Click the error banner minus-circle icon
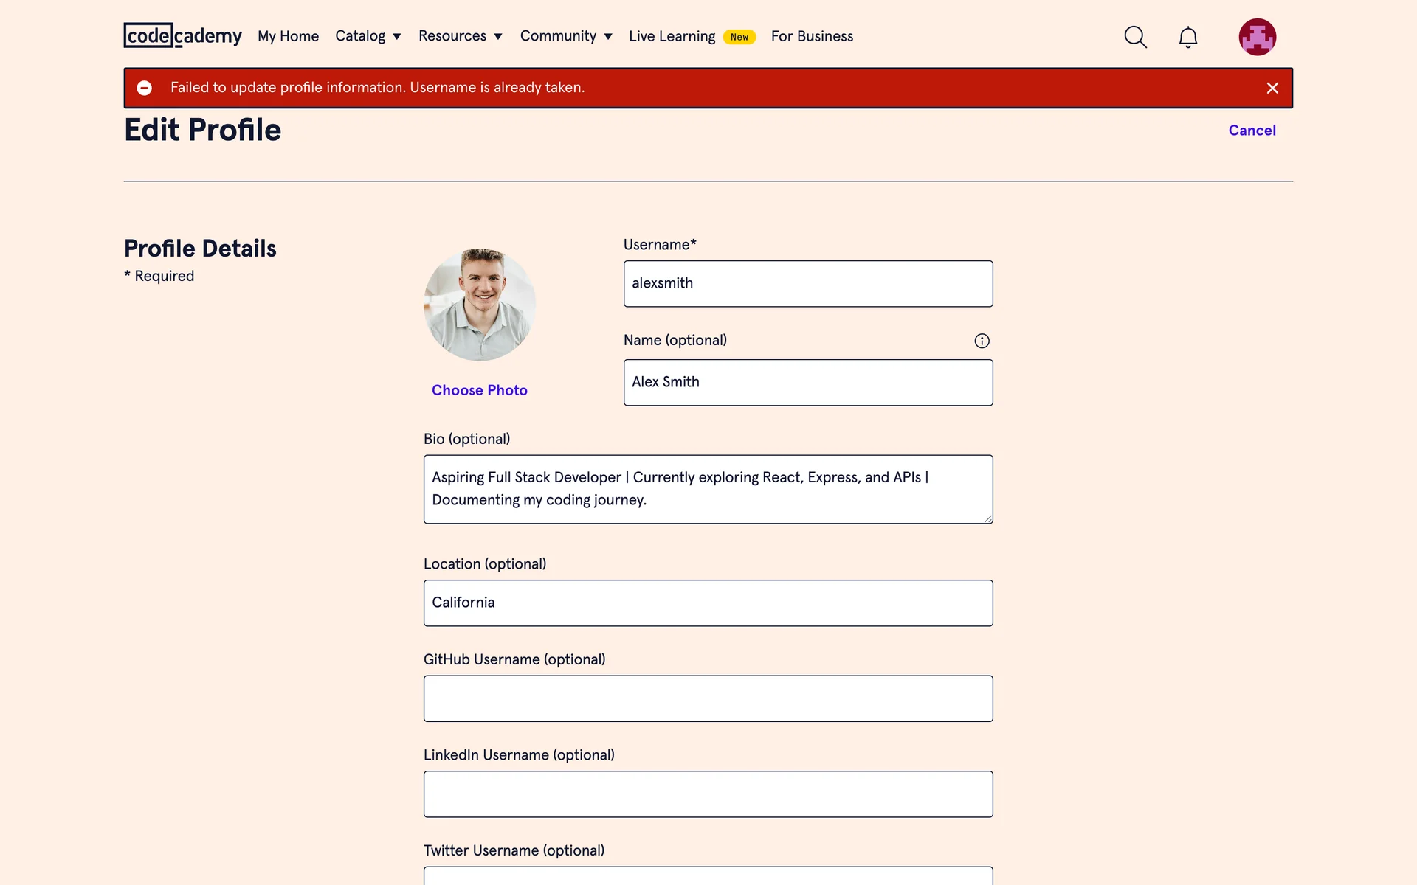The image size is (1417, 885). pos(145,88)
